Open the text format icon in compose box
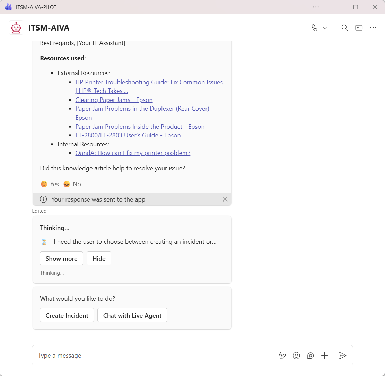385x376 pixels. pyautogui.click(x=282, y=356)
